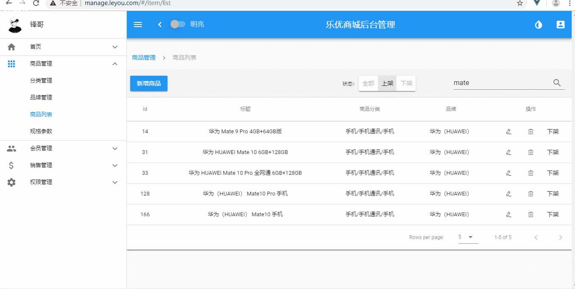
Task: Click the 1-5 of 5 pagination text
Action: point(503,237)
